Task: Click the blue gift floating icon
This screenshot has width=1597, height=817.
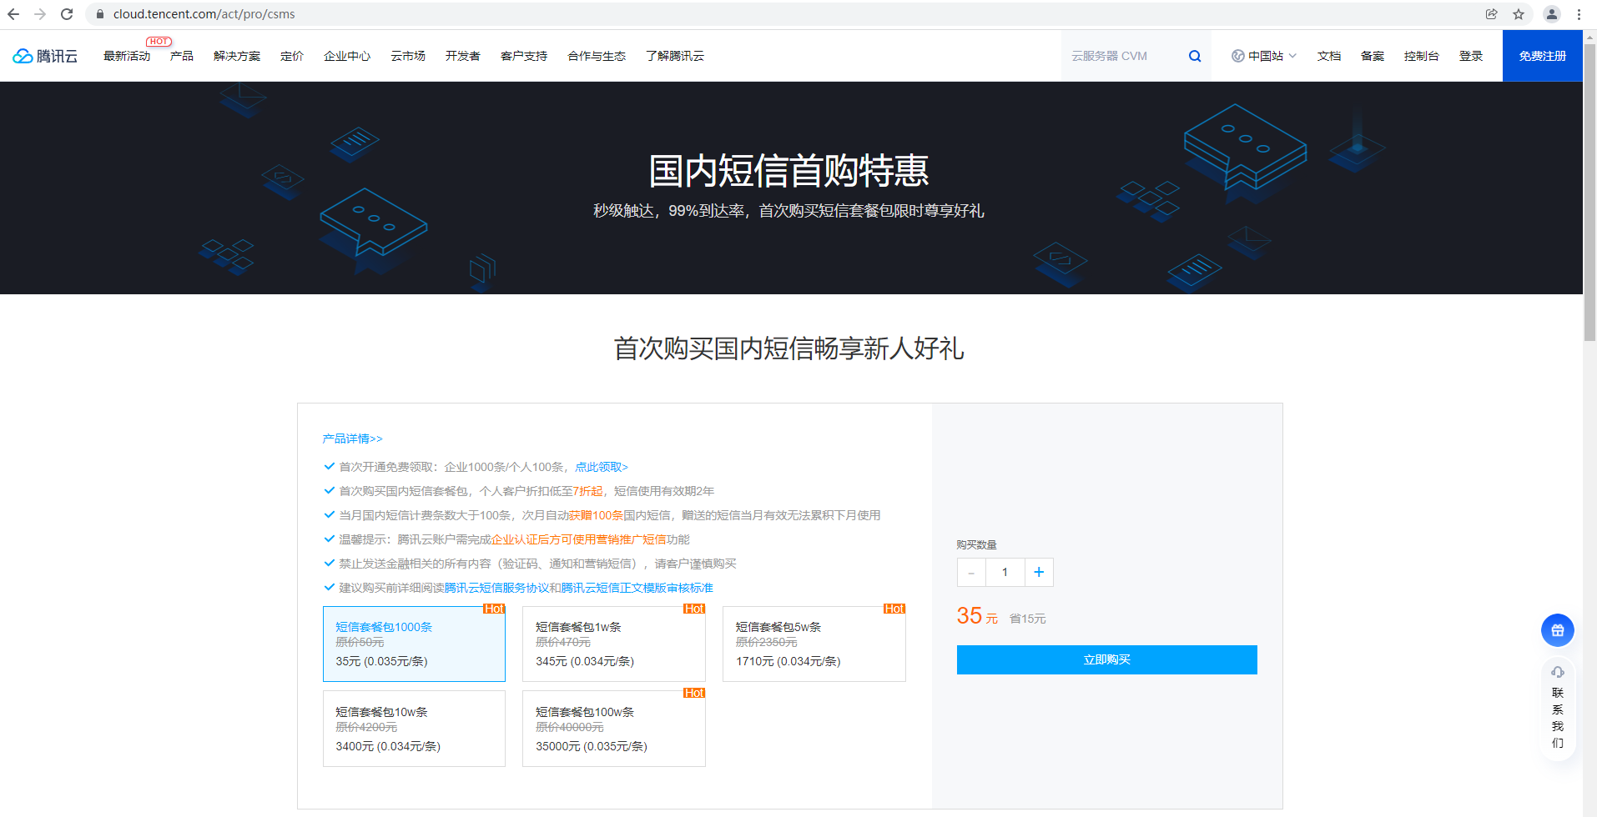Action: [x=1558, y=630]
